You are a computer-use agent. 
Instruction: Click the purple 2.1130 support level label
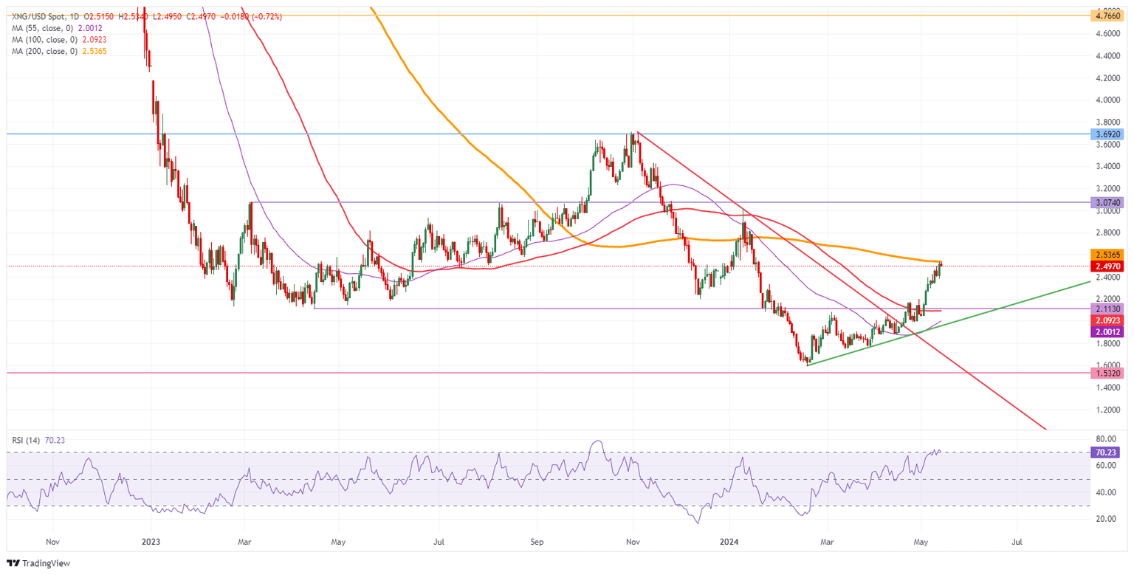(x=1107, y=308)
